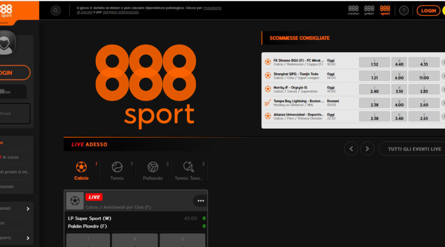Select draw odds 3.10 for Norrby IF match

(x=399, y=89)
